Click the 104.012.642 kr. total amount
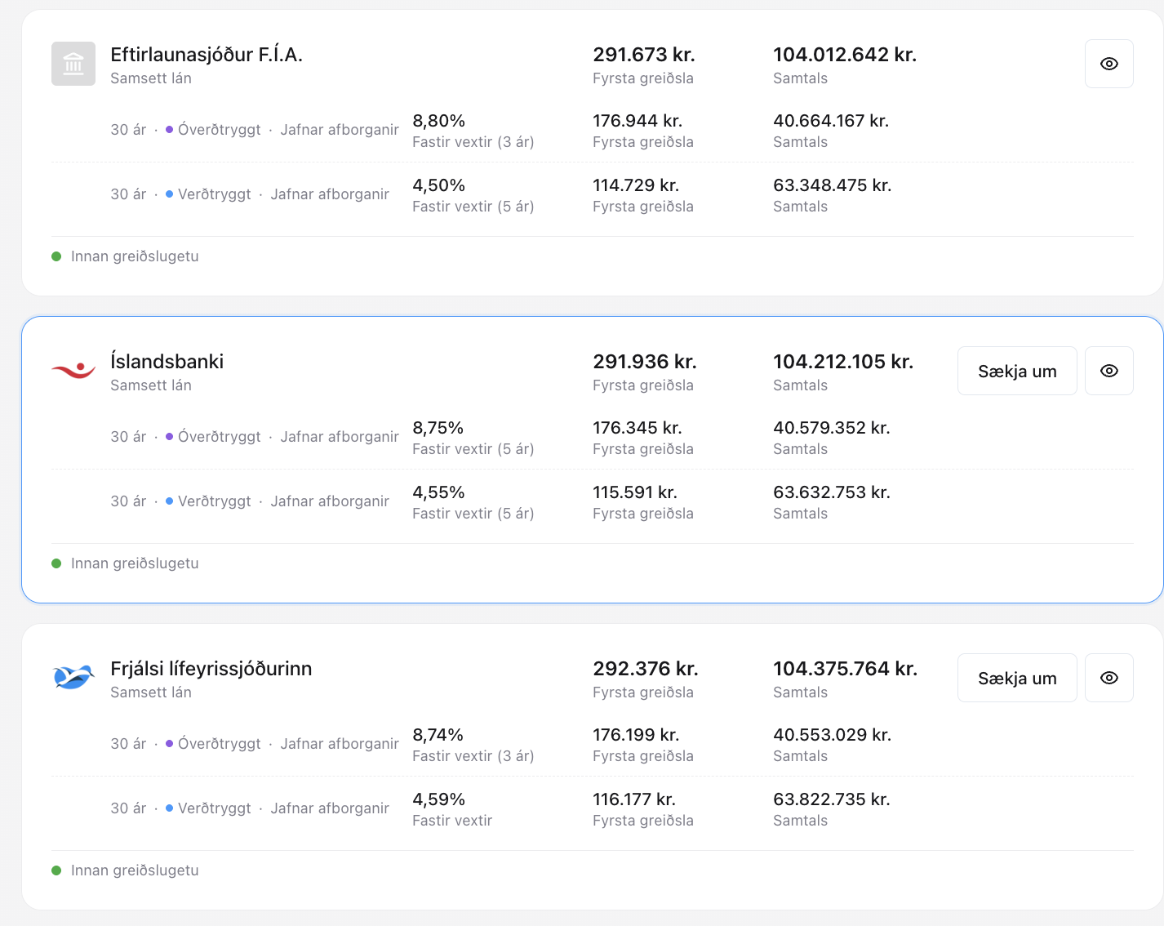The width and height of the screenshot is (1164, 926). click(845, 55)
